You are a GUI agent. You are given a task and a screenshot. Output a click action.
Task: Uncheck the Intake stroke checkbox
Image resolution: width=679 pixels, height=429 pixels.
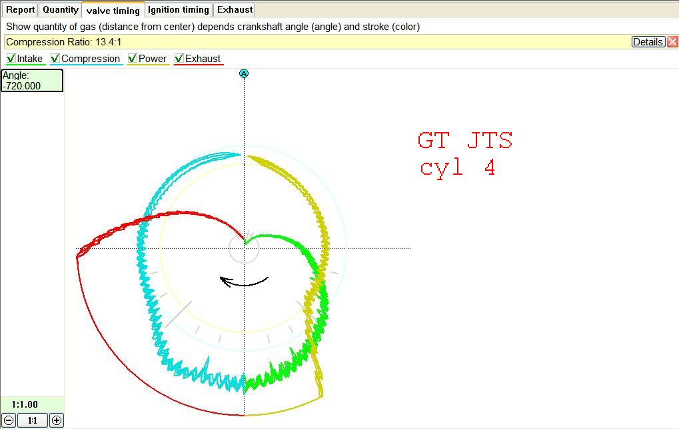[11, 58]
